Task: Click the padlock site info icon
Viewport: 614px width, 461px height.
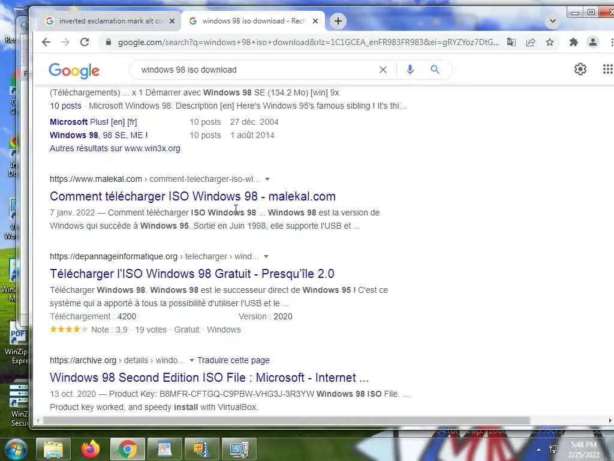Action: [109, 42]
